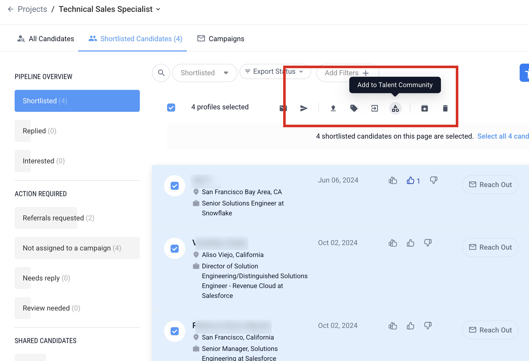This screenshot has width=529, height=361.
Task: Switch to the All Candidates tab
Action: (45, 39)
